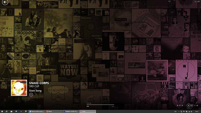Click the SNAKE CORPS artist name
Viewport: 201px width, 113px height.
[x=39, y=83]
